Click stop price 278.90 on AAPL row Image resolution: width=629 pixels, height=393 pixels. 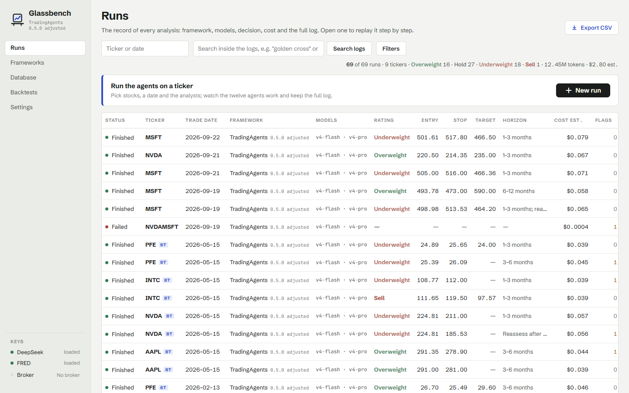[x=456, y=352]
